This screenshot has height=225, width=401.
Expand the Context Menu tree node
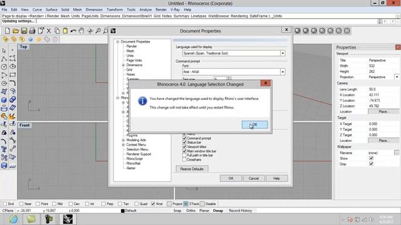(x=123, y=144)
